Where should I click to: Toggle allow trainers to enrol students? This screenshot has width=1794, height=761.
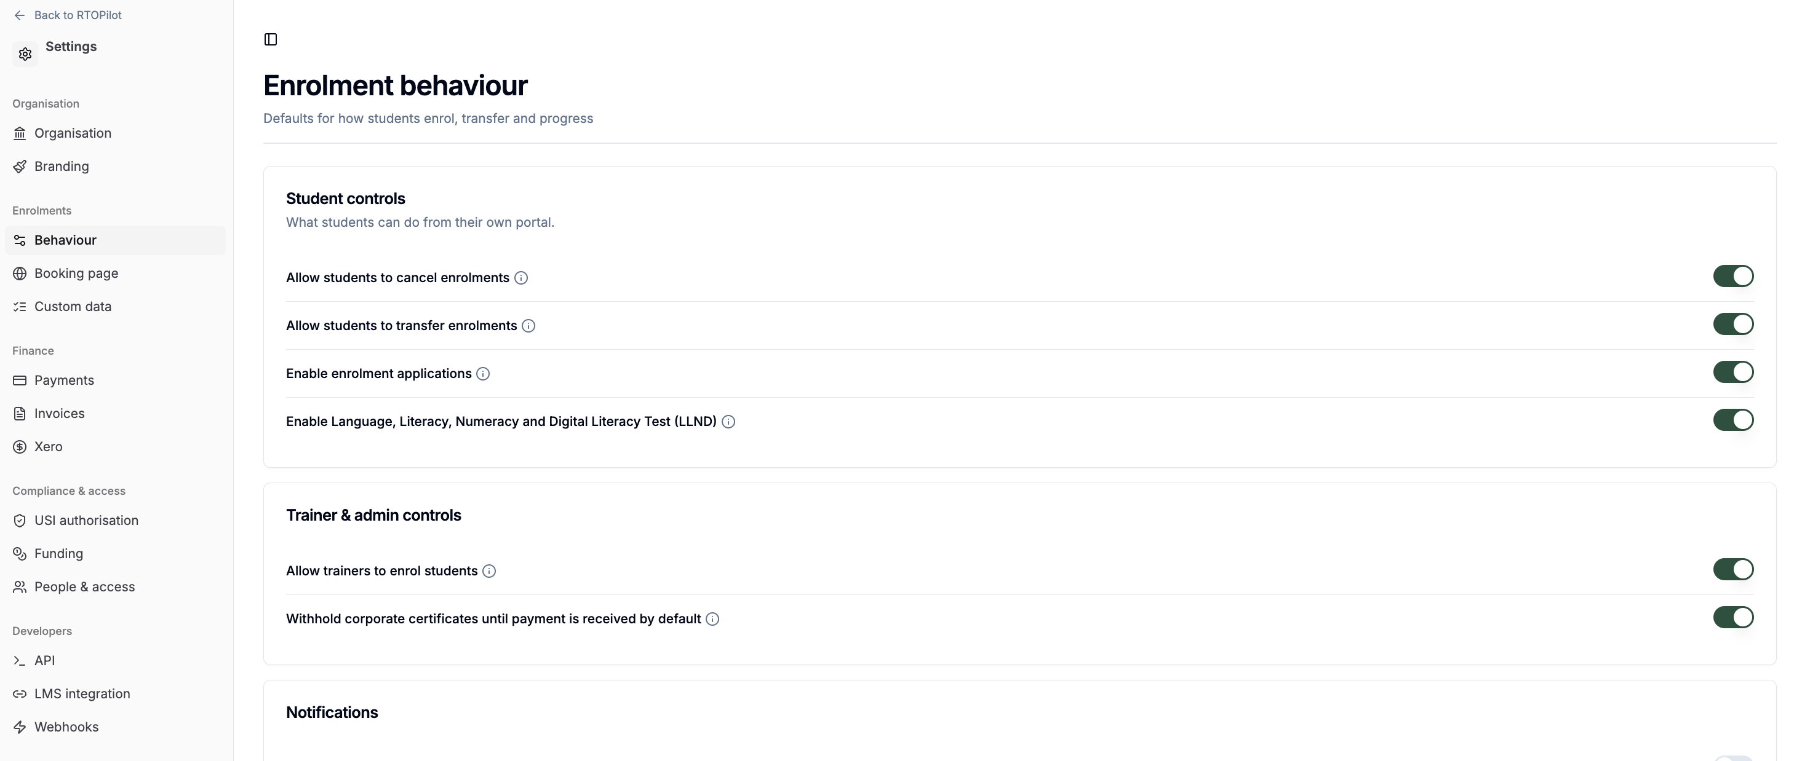click(x=1734, y=570)
